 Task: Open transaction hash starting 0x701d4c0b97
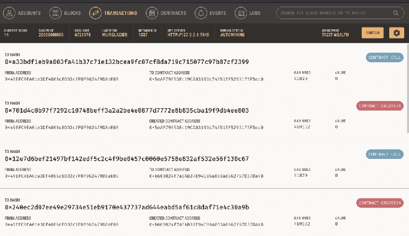tap(127, 111)
